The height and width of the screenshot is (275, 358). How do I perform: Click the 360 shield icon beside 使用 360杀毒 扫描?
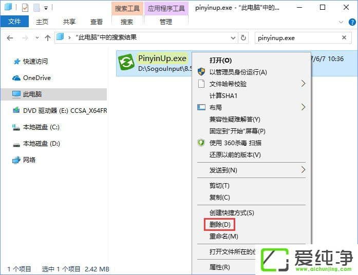tap(201, 143)
